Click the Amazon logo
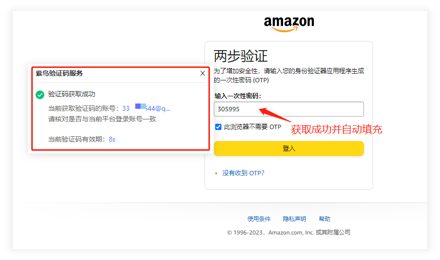 point(289,24)
